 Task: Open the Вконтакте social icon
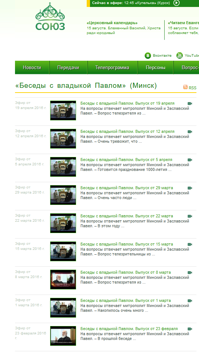coord(148,56)
